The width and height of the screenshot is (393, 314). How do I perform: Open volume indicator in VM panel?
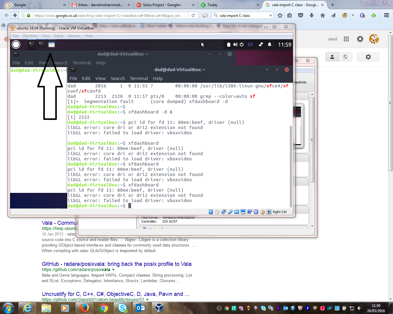click(x=235, y=44)
